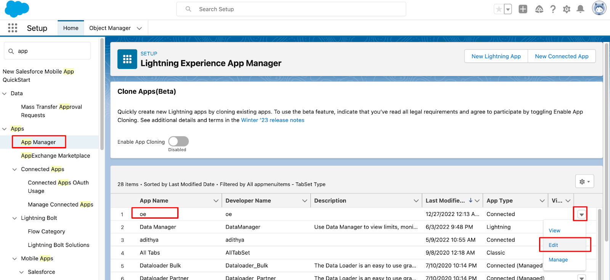The image size is (610, 280).
Task: Open the App Launcher grid icon
Action: pyautogui.click(x=13, y=28)
